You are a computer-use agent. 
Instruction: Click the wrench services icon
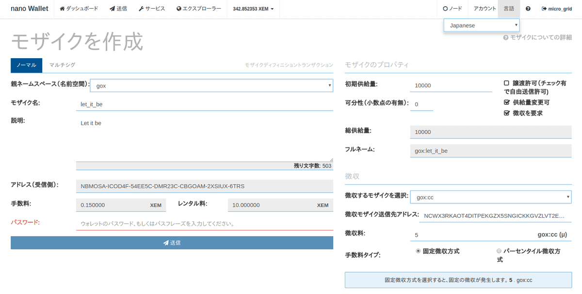(141, 9)
